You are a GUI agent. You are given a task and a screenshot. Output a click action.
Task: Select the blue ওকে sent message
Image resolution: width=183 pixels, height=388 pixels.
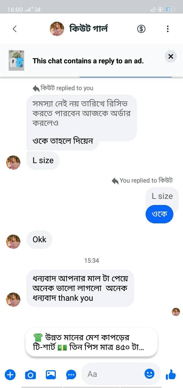pyautogui.click(x=159, y=214)
